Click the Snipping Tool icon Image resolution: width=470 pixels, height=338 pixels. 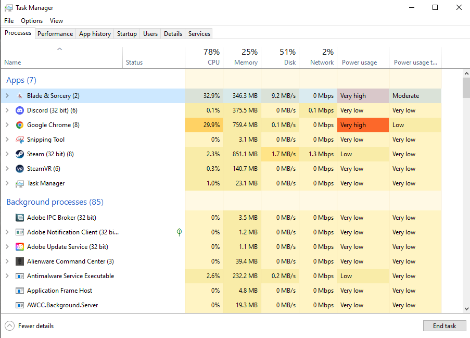click(x=20, y=140)
